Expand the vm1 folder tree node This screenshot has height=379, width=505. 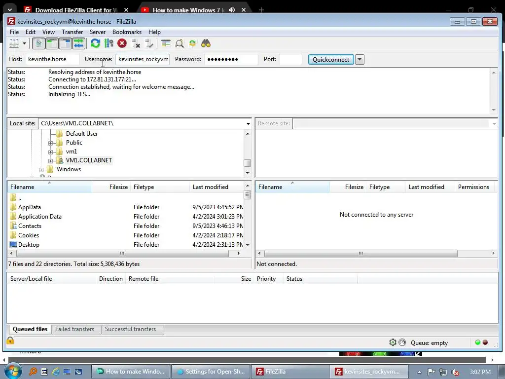(51, 152)
